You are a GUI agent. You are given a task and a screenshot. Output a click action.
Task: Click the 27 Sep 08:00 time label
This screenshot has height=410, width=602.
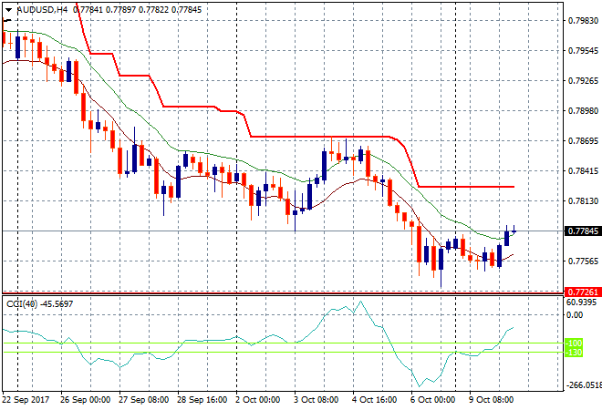click(x=143, y=400)
